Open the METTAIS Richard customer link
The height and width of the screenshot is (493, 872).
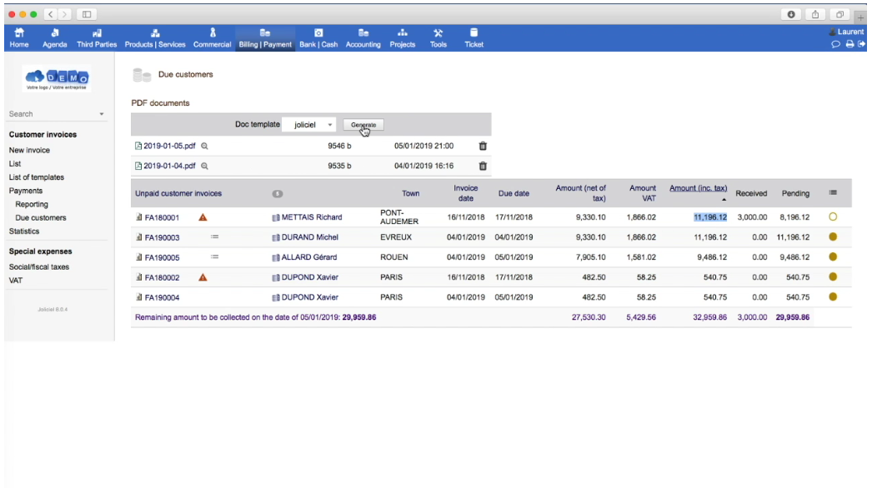(x=312, y=217)
